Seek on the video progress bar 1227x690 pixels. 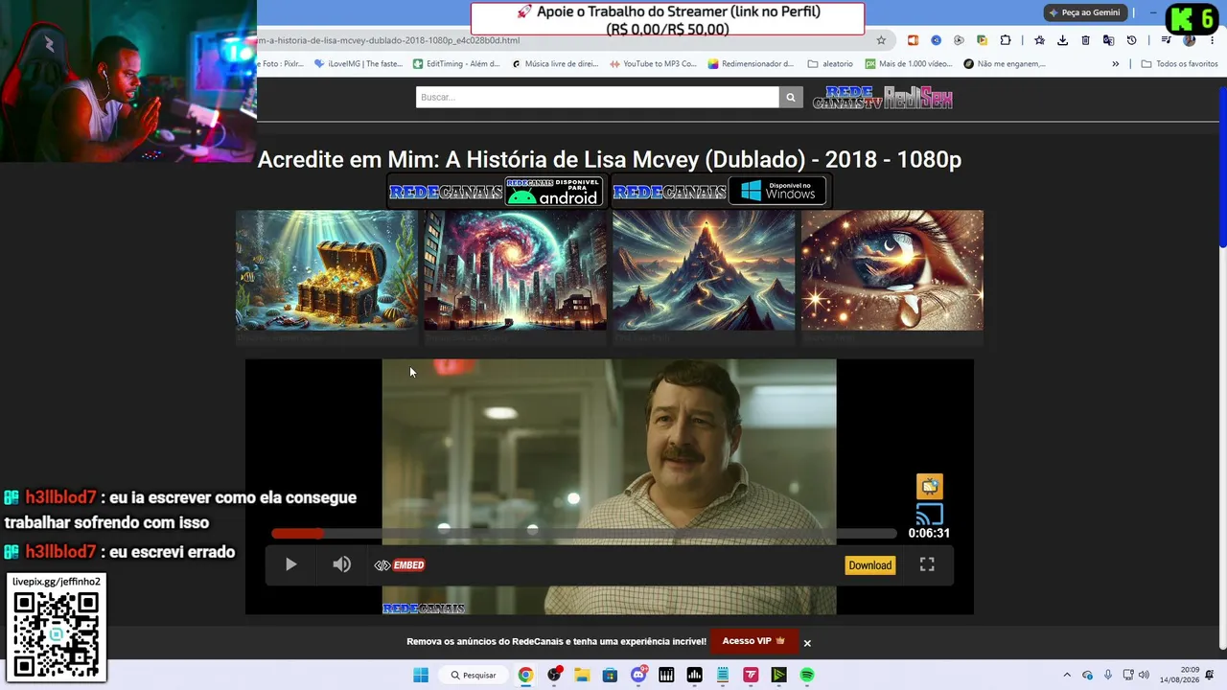coord(585,533)
